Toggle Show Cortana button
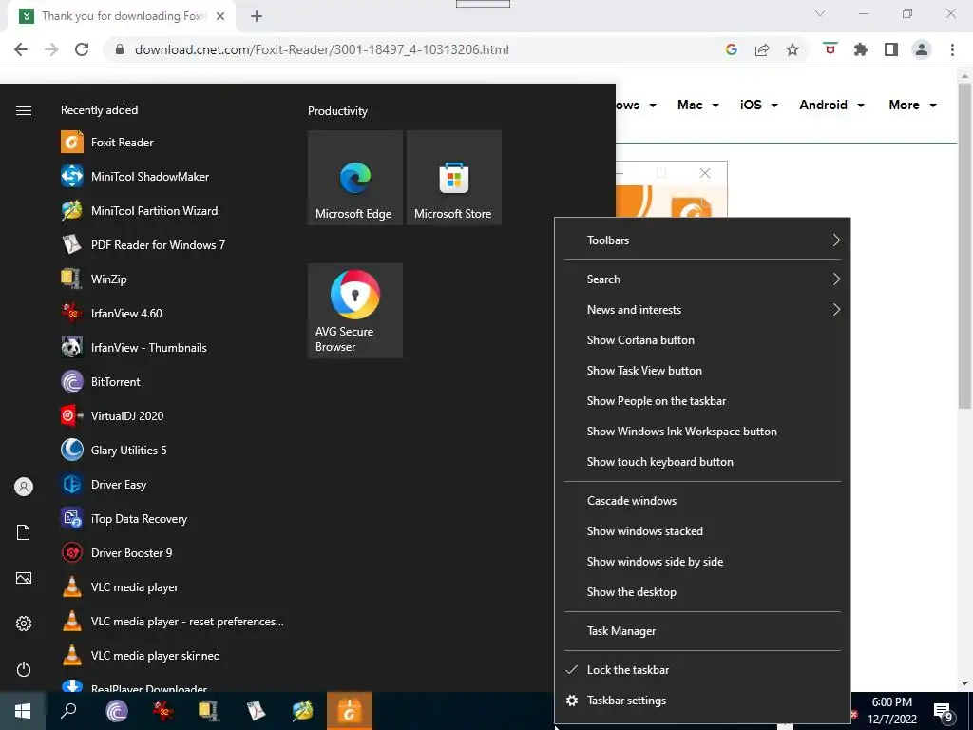 pyautogui.click(x=702, y=340)
